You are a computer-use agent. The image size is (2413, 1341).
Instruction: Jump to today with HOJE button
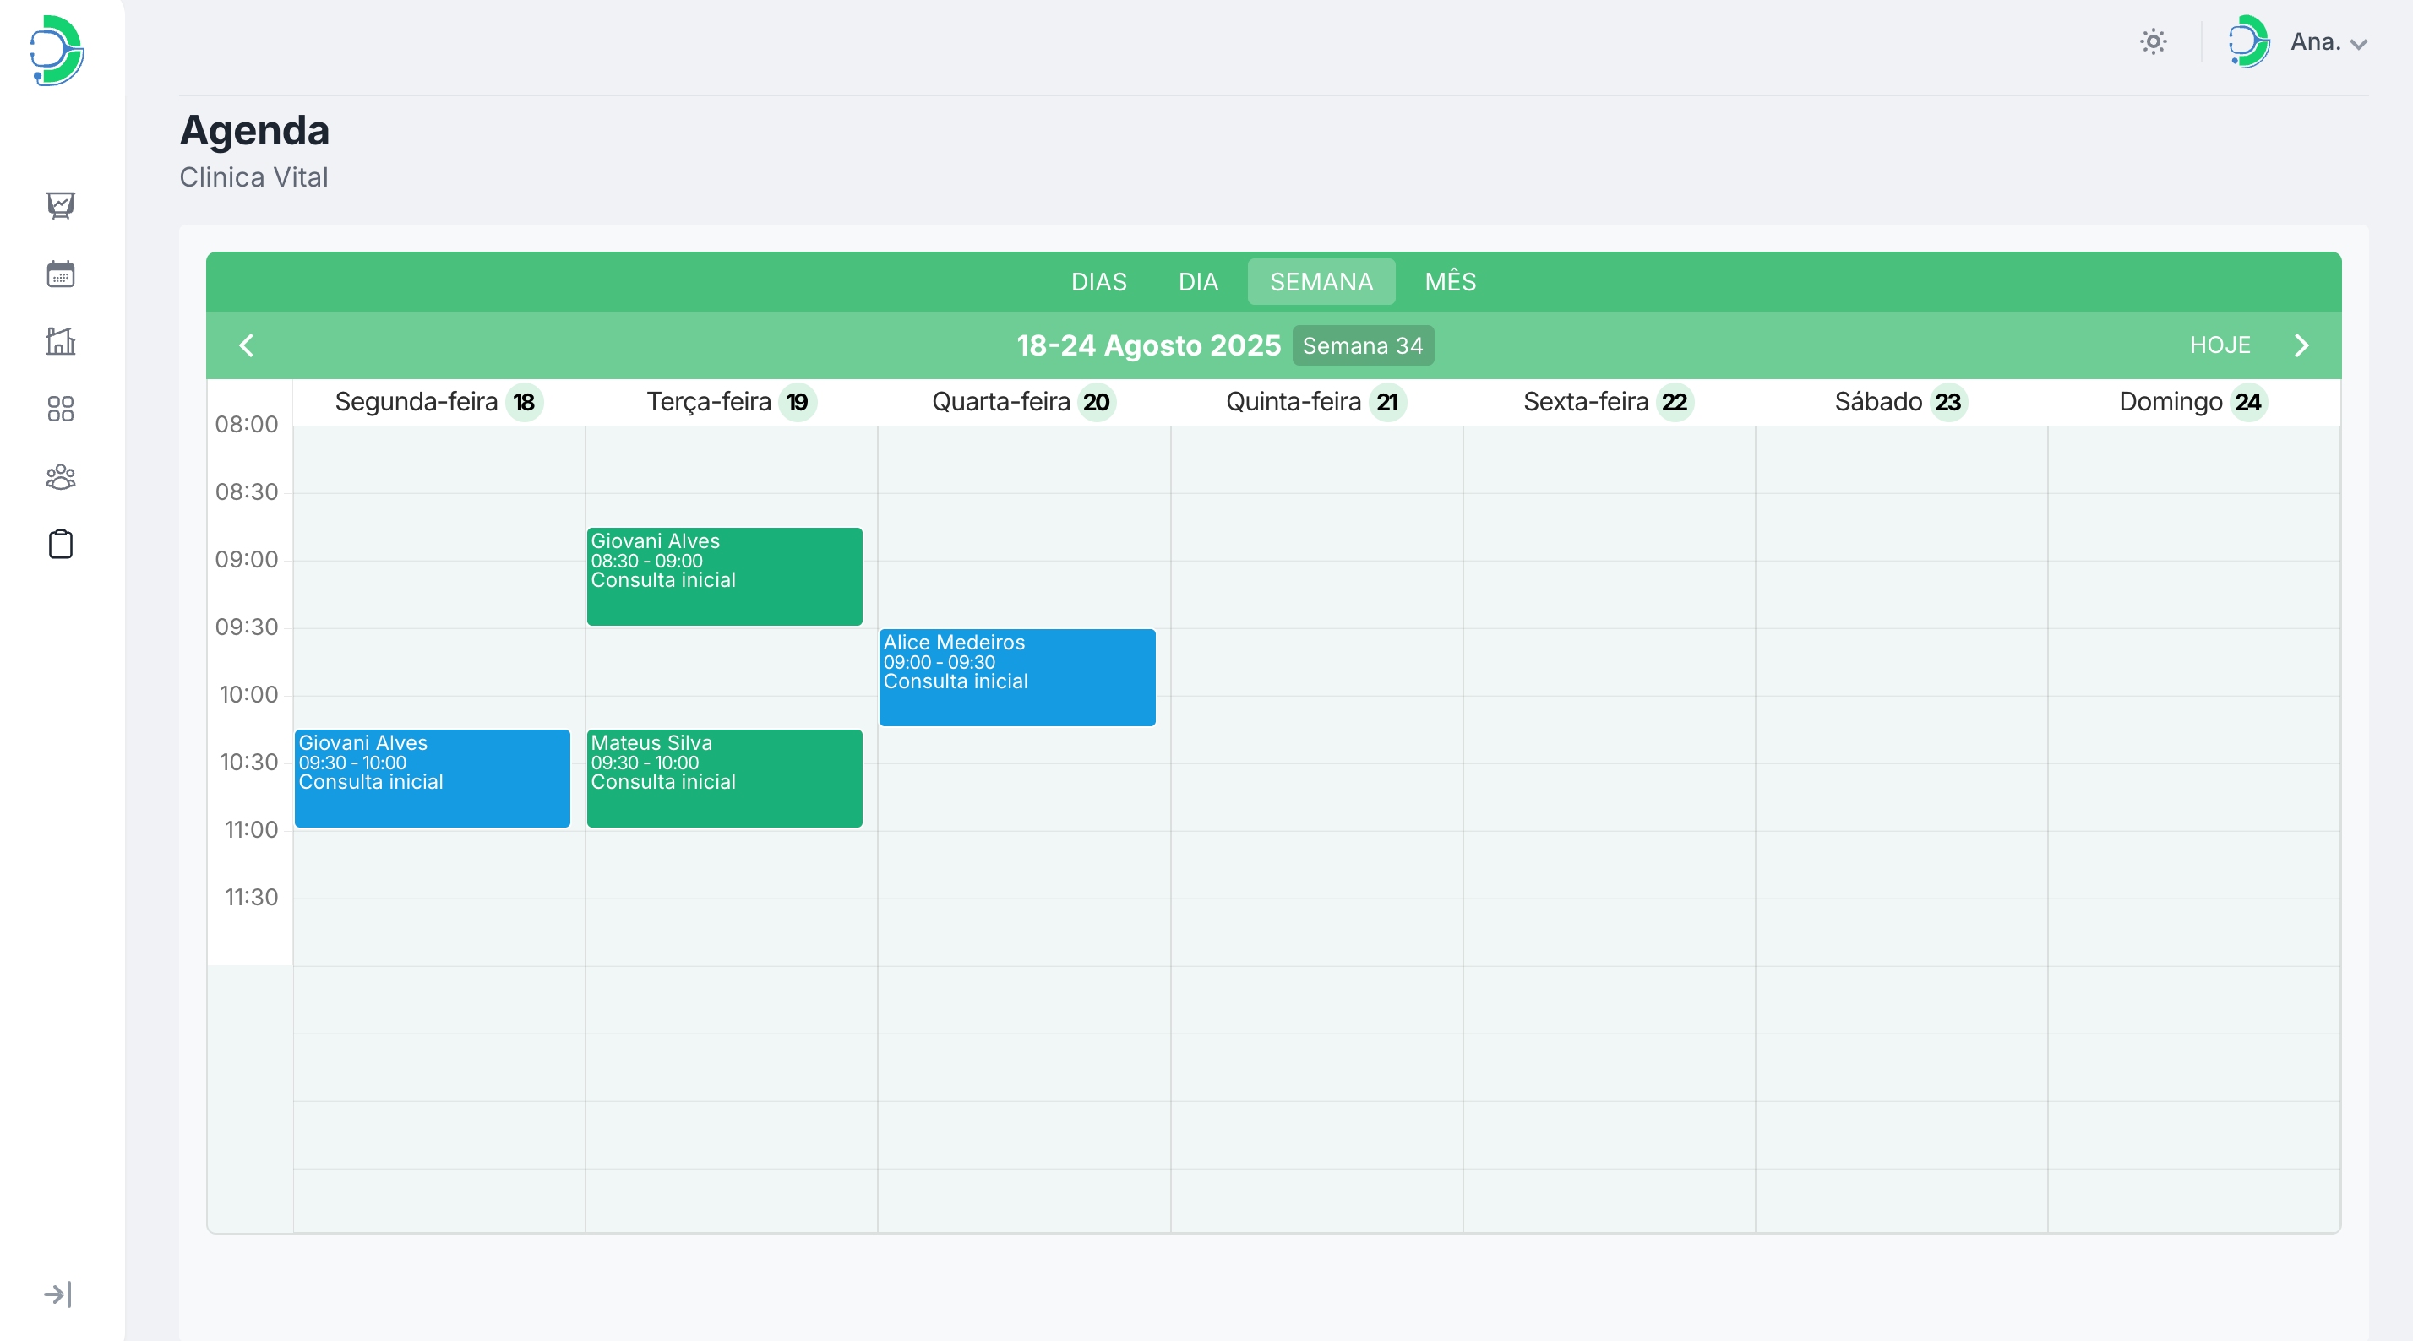(2220, 345)
